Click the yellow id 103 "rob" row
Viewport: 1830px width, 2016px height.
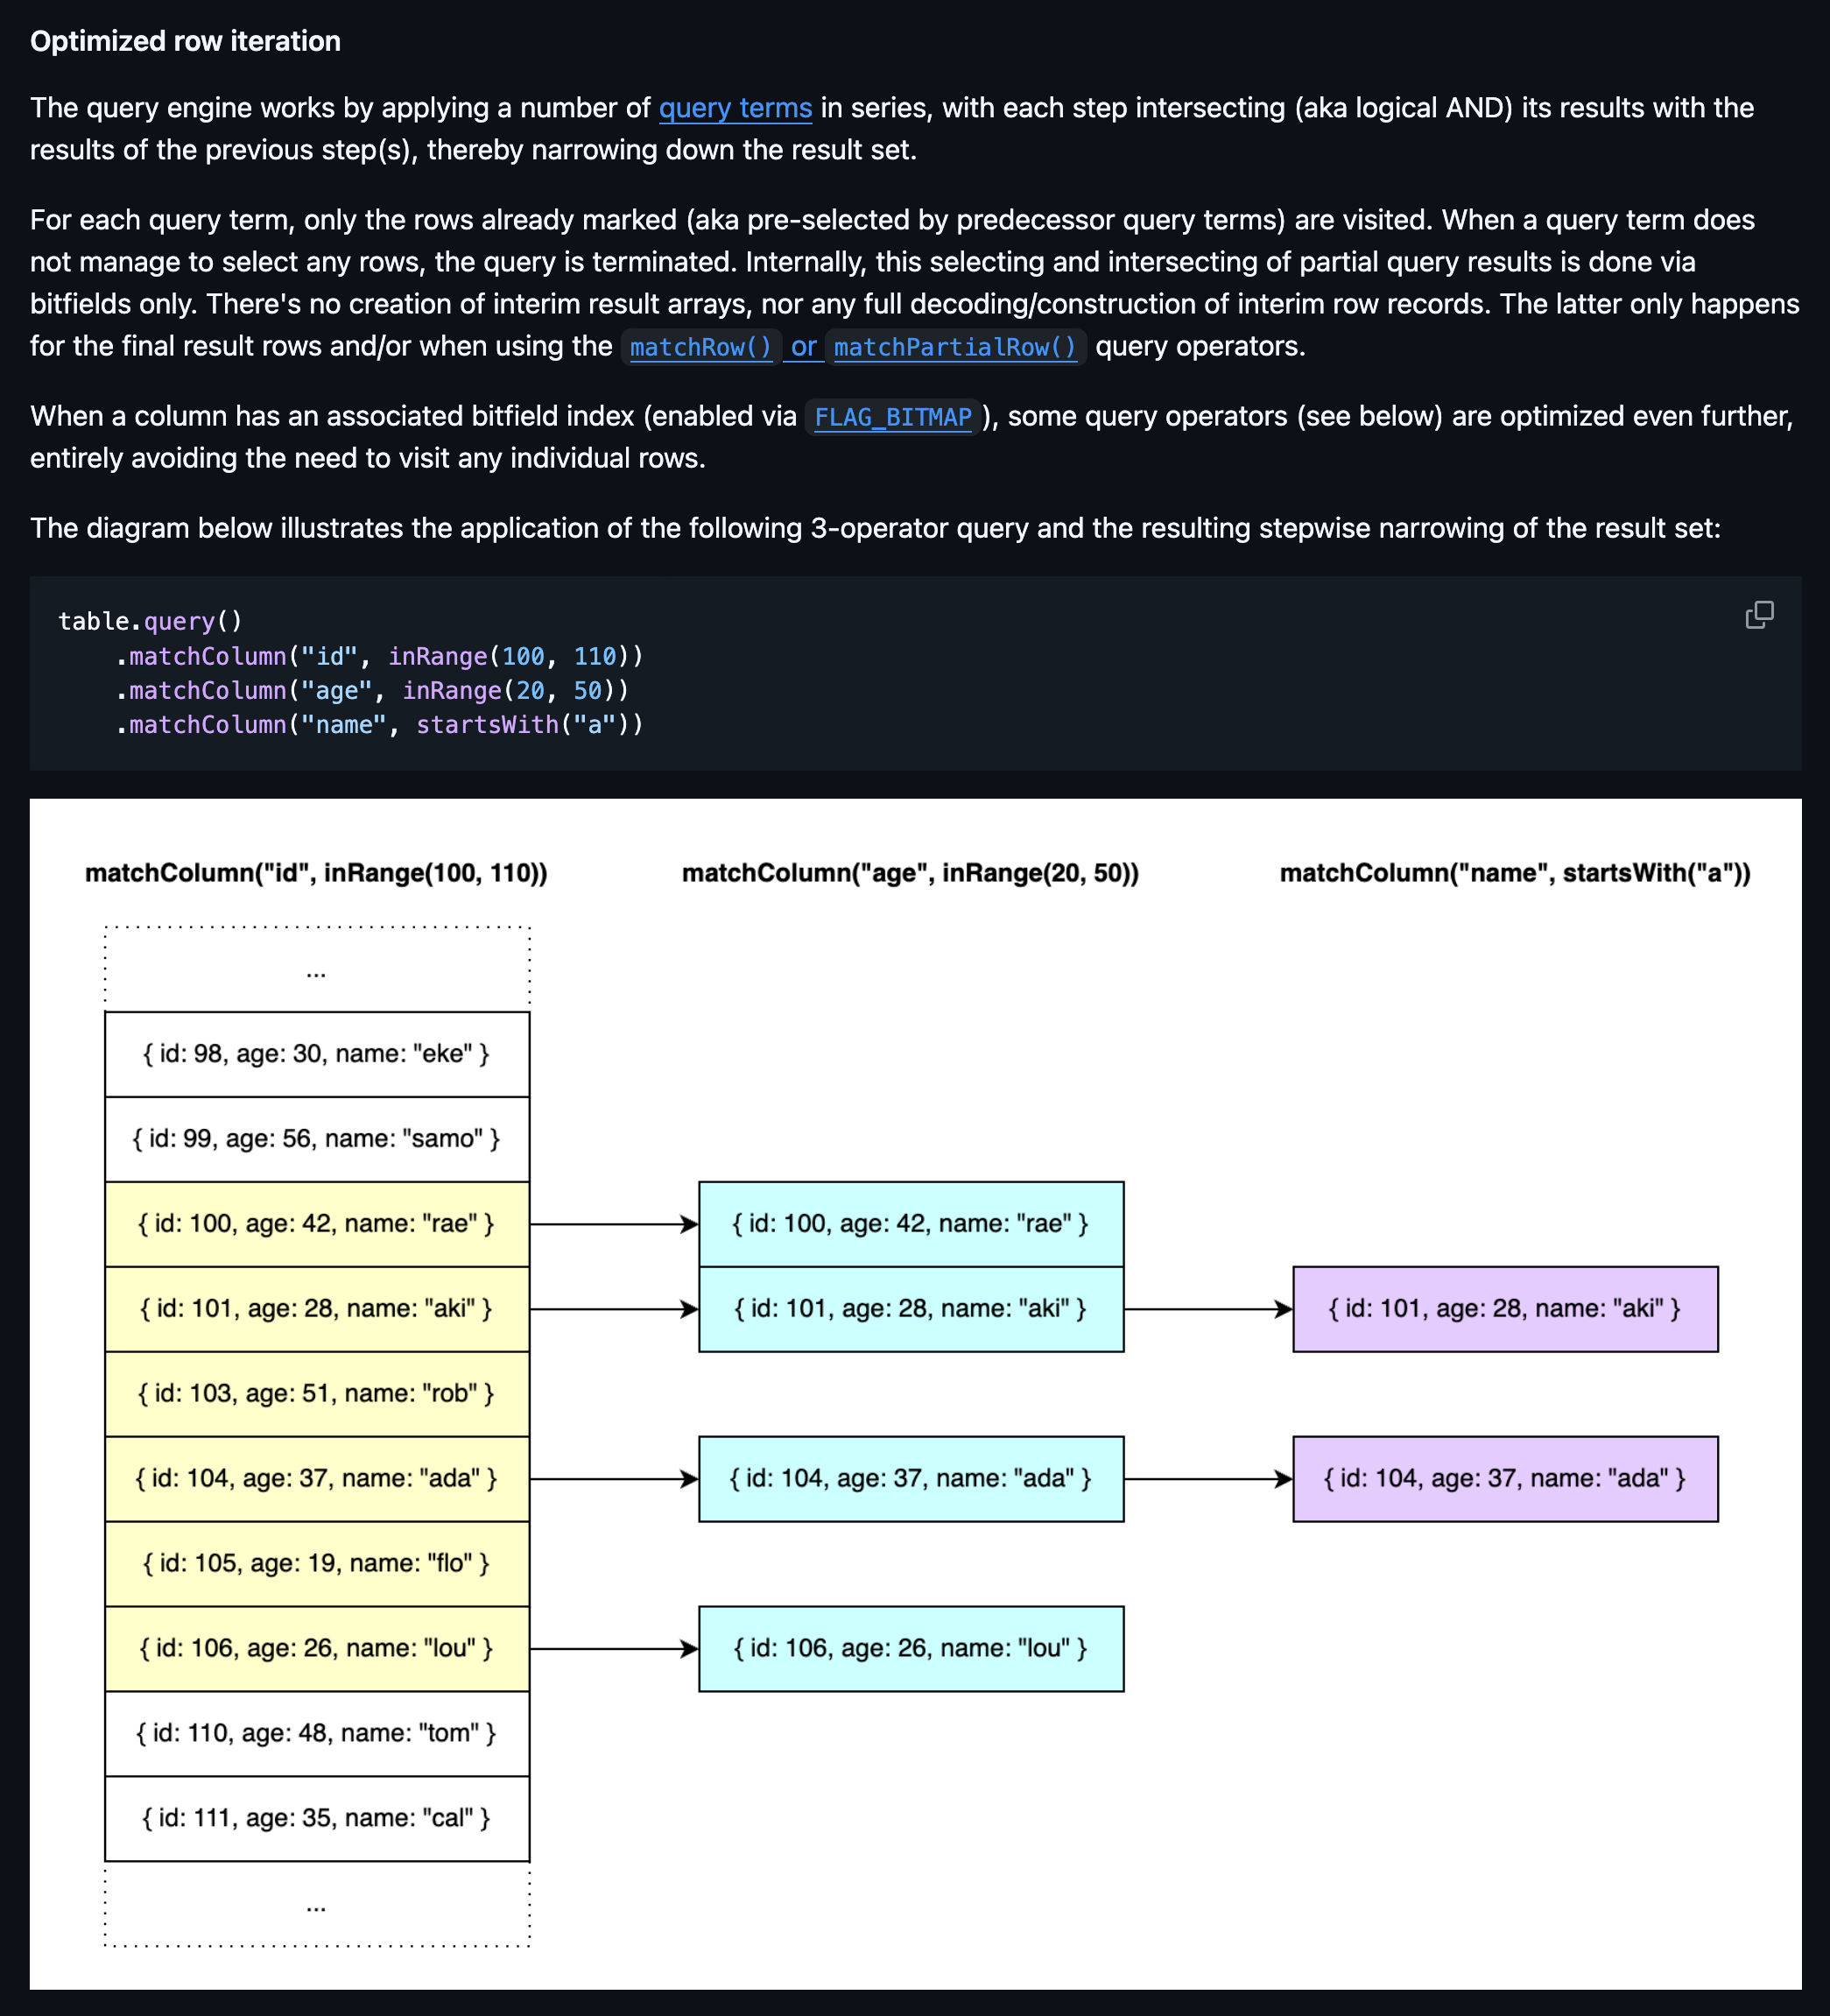(316, 1394)
